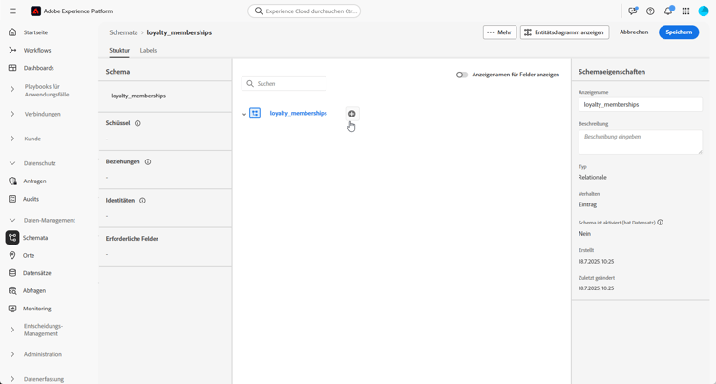
Task: Expand the Administration sidebar section
Action: (x=12, y=354)
